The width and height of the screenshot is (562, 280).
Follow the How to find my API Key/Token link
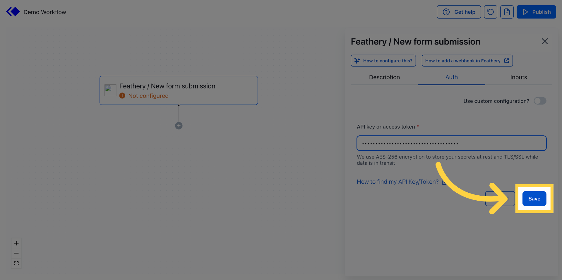tap(397, 182)
